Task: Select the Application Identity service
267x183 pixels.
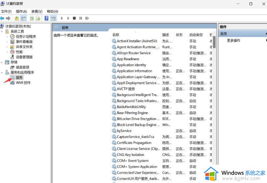Action: tap(131, 65)
